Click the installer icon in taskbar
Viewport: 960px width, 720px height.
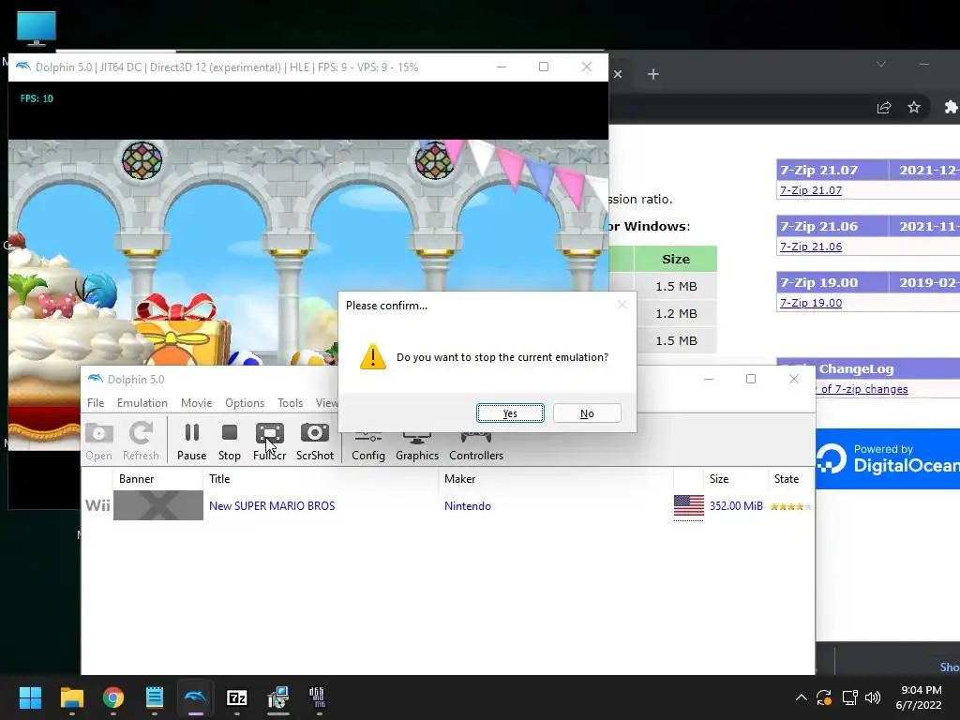[277, 697]
